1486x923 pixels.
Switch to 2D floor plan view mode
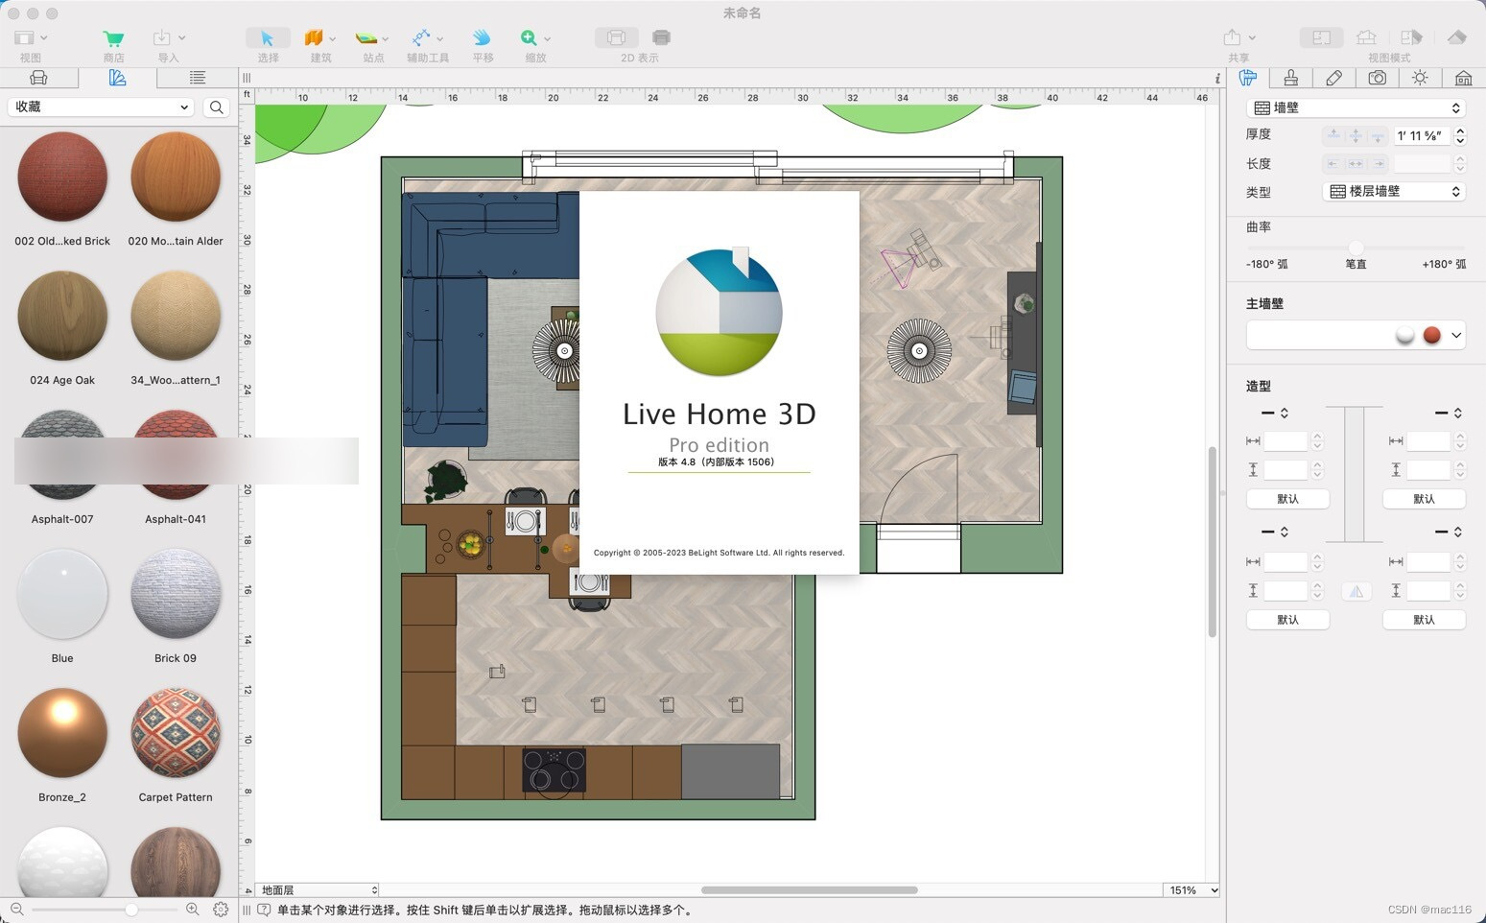click(1322, 37)
